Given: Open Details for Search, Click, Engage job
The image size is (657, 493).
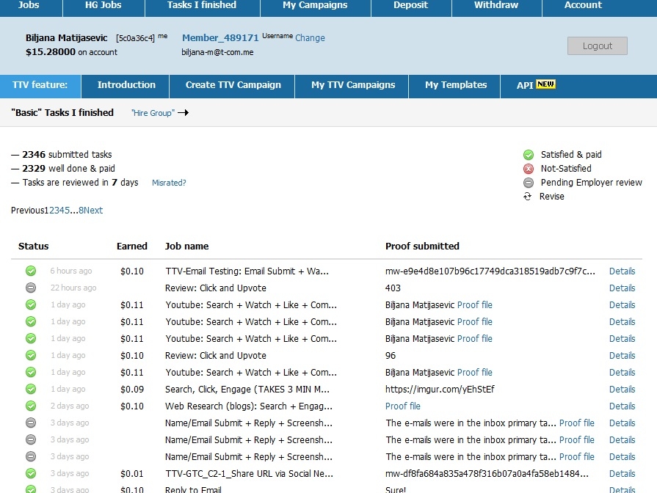Looking at the screenshot, I should 622,390.
